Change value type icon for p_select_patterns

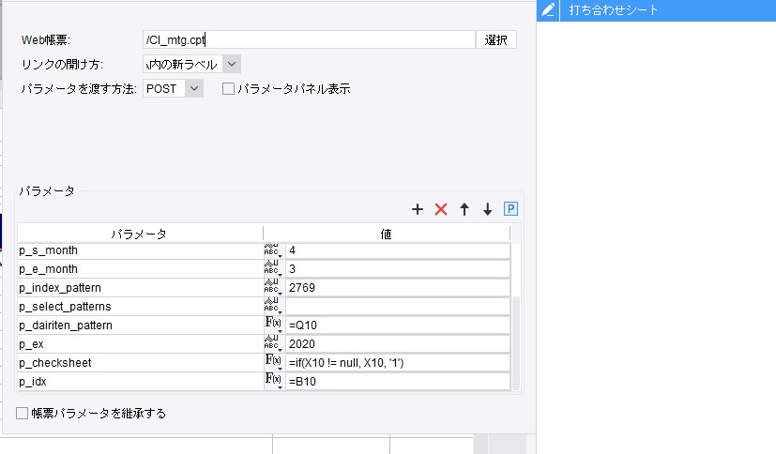coord(273,307)
